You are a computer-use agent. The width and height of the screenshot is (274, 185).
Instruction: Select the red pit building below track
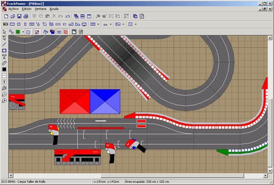(x=78, y=157)
